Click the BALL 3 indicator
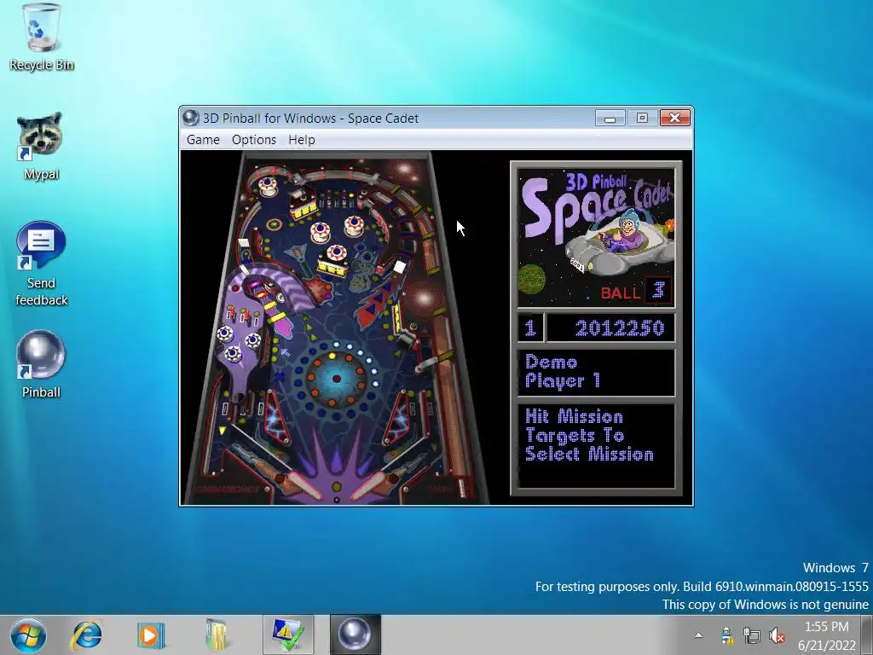Viewport: 873px width, 655px height. click(x=636, y=292)
